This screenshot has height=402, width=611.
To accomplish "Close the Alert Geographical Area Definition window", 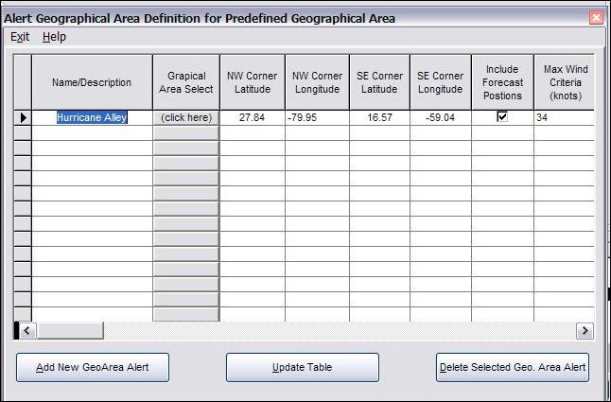I will (596, 18).
